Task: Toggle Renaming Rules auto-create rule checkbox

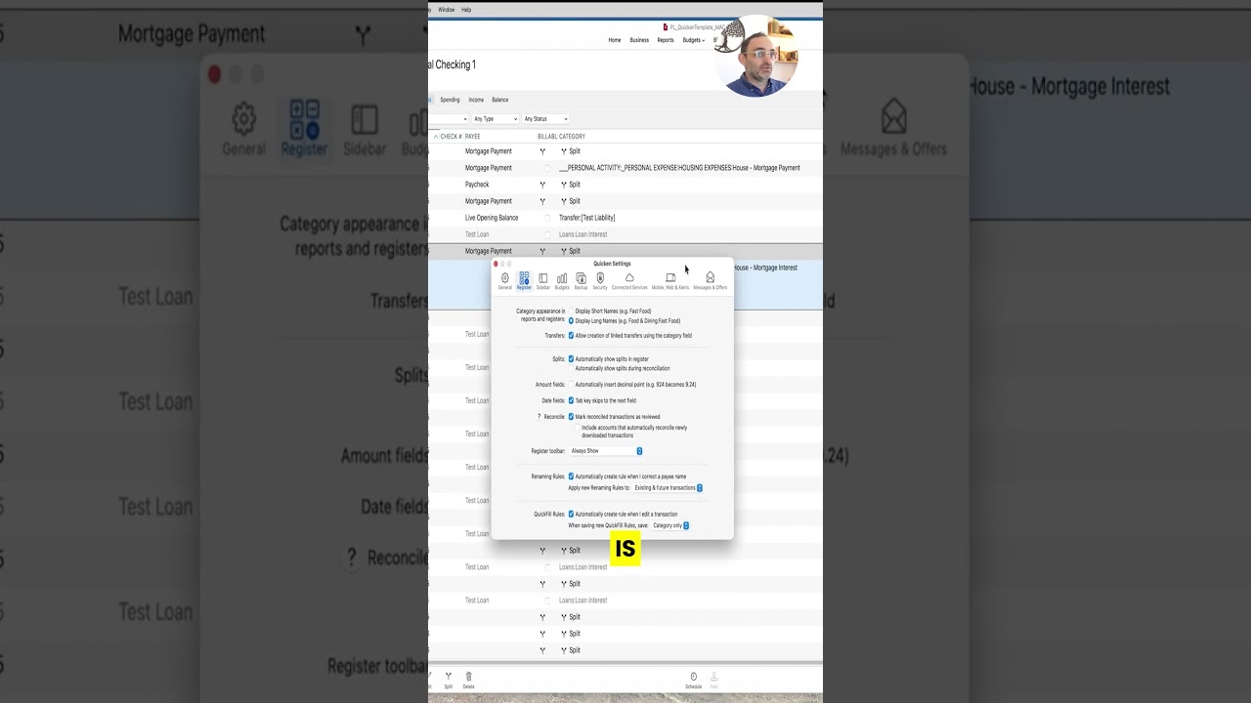Action: 571,476
